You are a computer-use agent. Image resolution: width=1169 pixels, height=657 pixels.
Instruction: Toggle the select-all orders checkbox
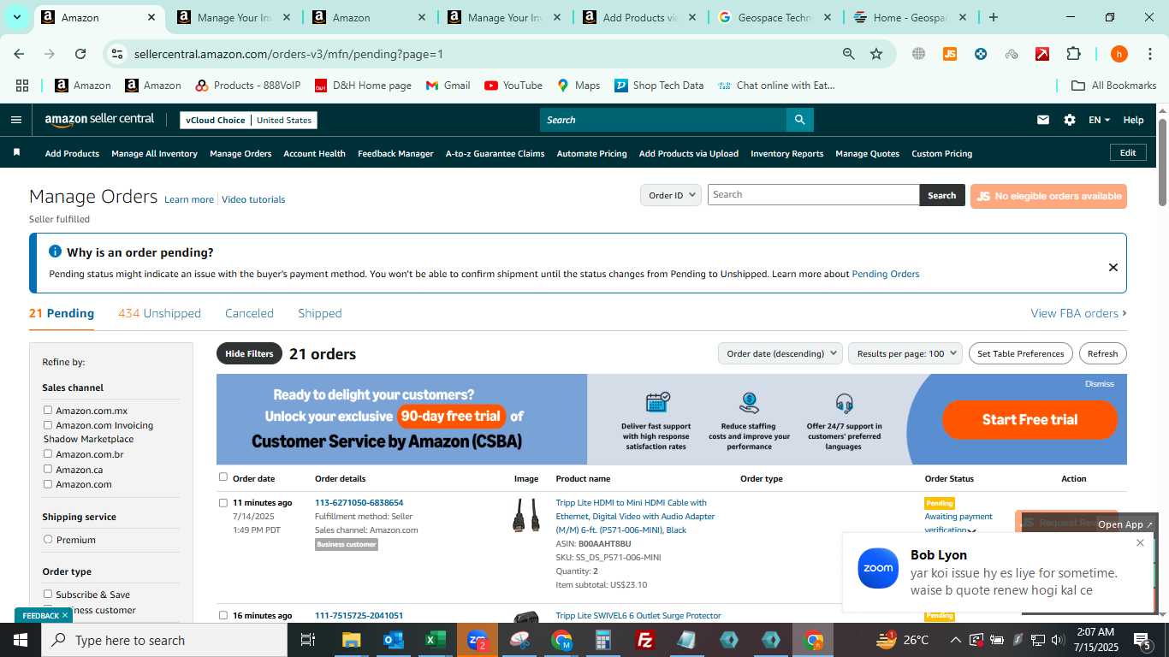(x=223, y=477)
